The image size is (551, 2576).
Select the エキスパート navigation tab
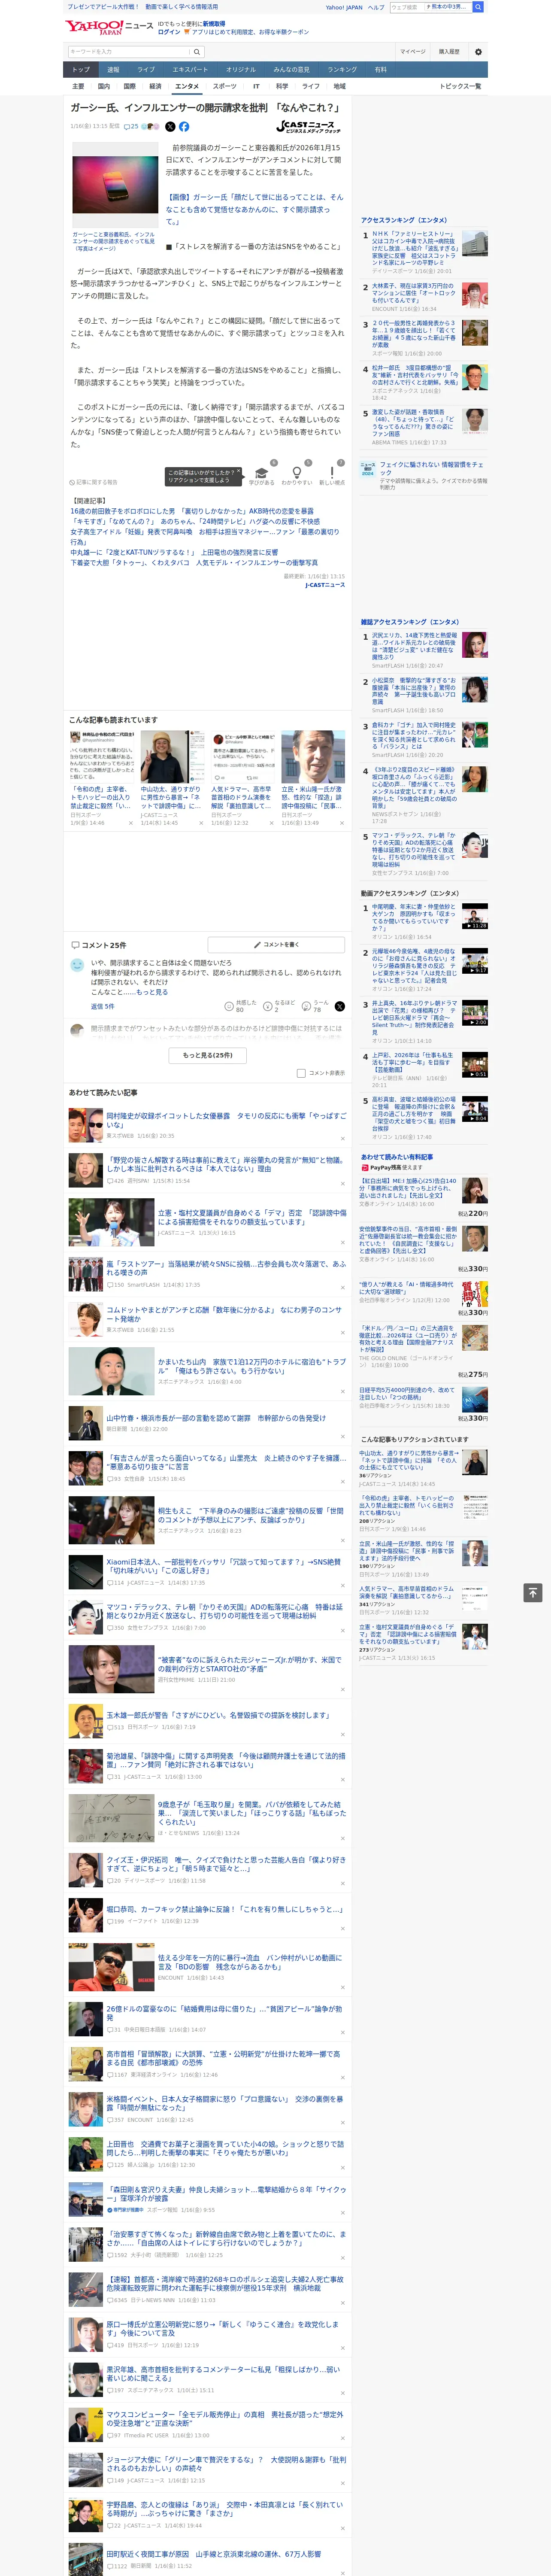(190, 70)
